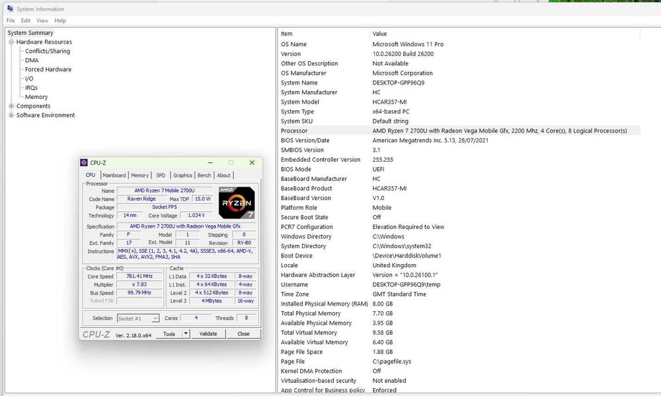Screen dimensions: 661x396
Task: Click the Ryzen 7 logo in CPU-Z
Action: pos(237,203)
